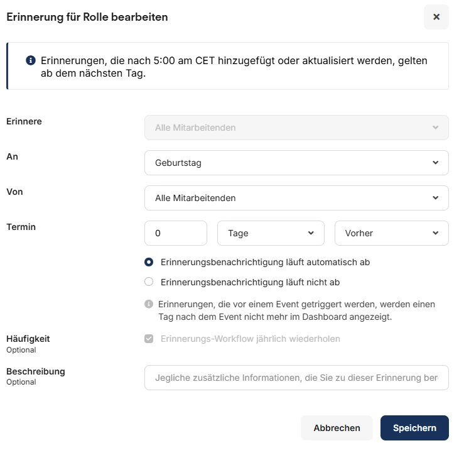464x470 pixels.
Task: Open the Erinnere dropdown
Action: point(296,128)
